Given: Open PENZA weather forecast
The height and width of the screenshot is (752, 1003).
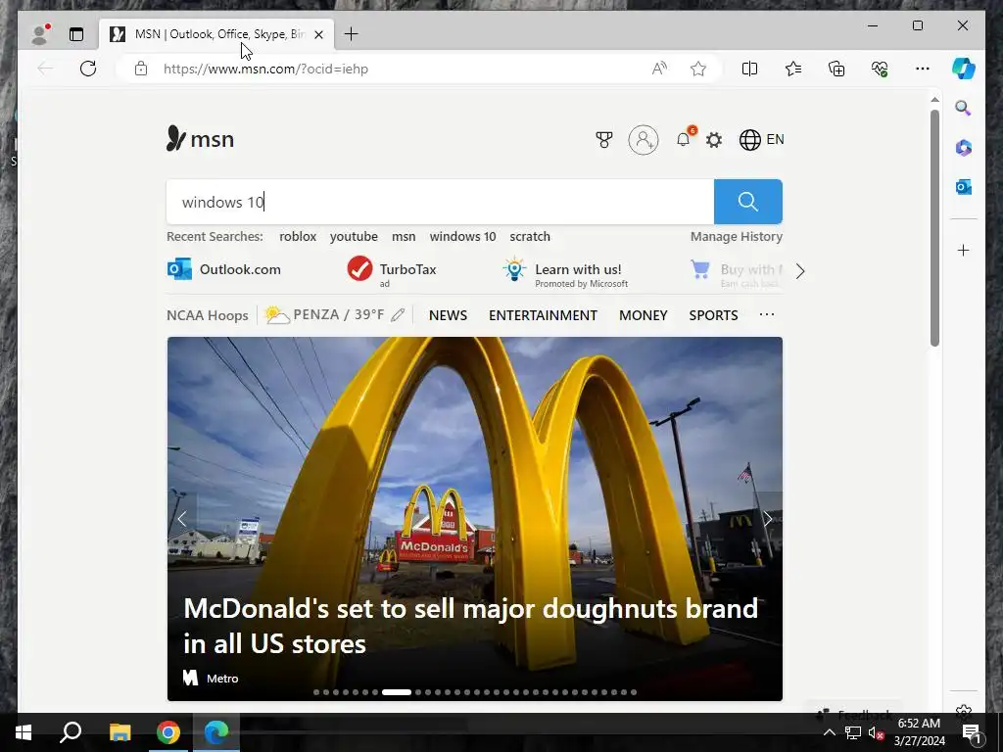Looking at the screenshot, I should click(324, 314).
